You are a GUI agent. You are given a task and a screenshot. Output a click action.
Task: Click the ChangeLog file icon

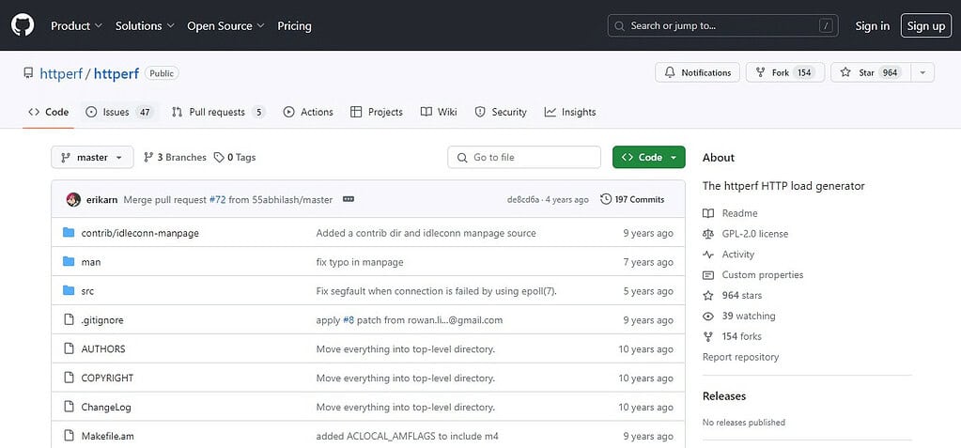click(70, 407)
